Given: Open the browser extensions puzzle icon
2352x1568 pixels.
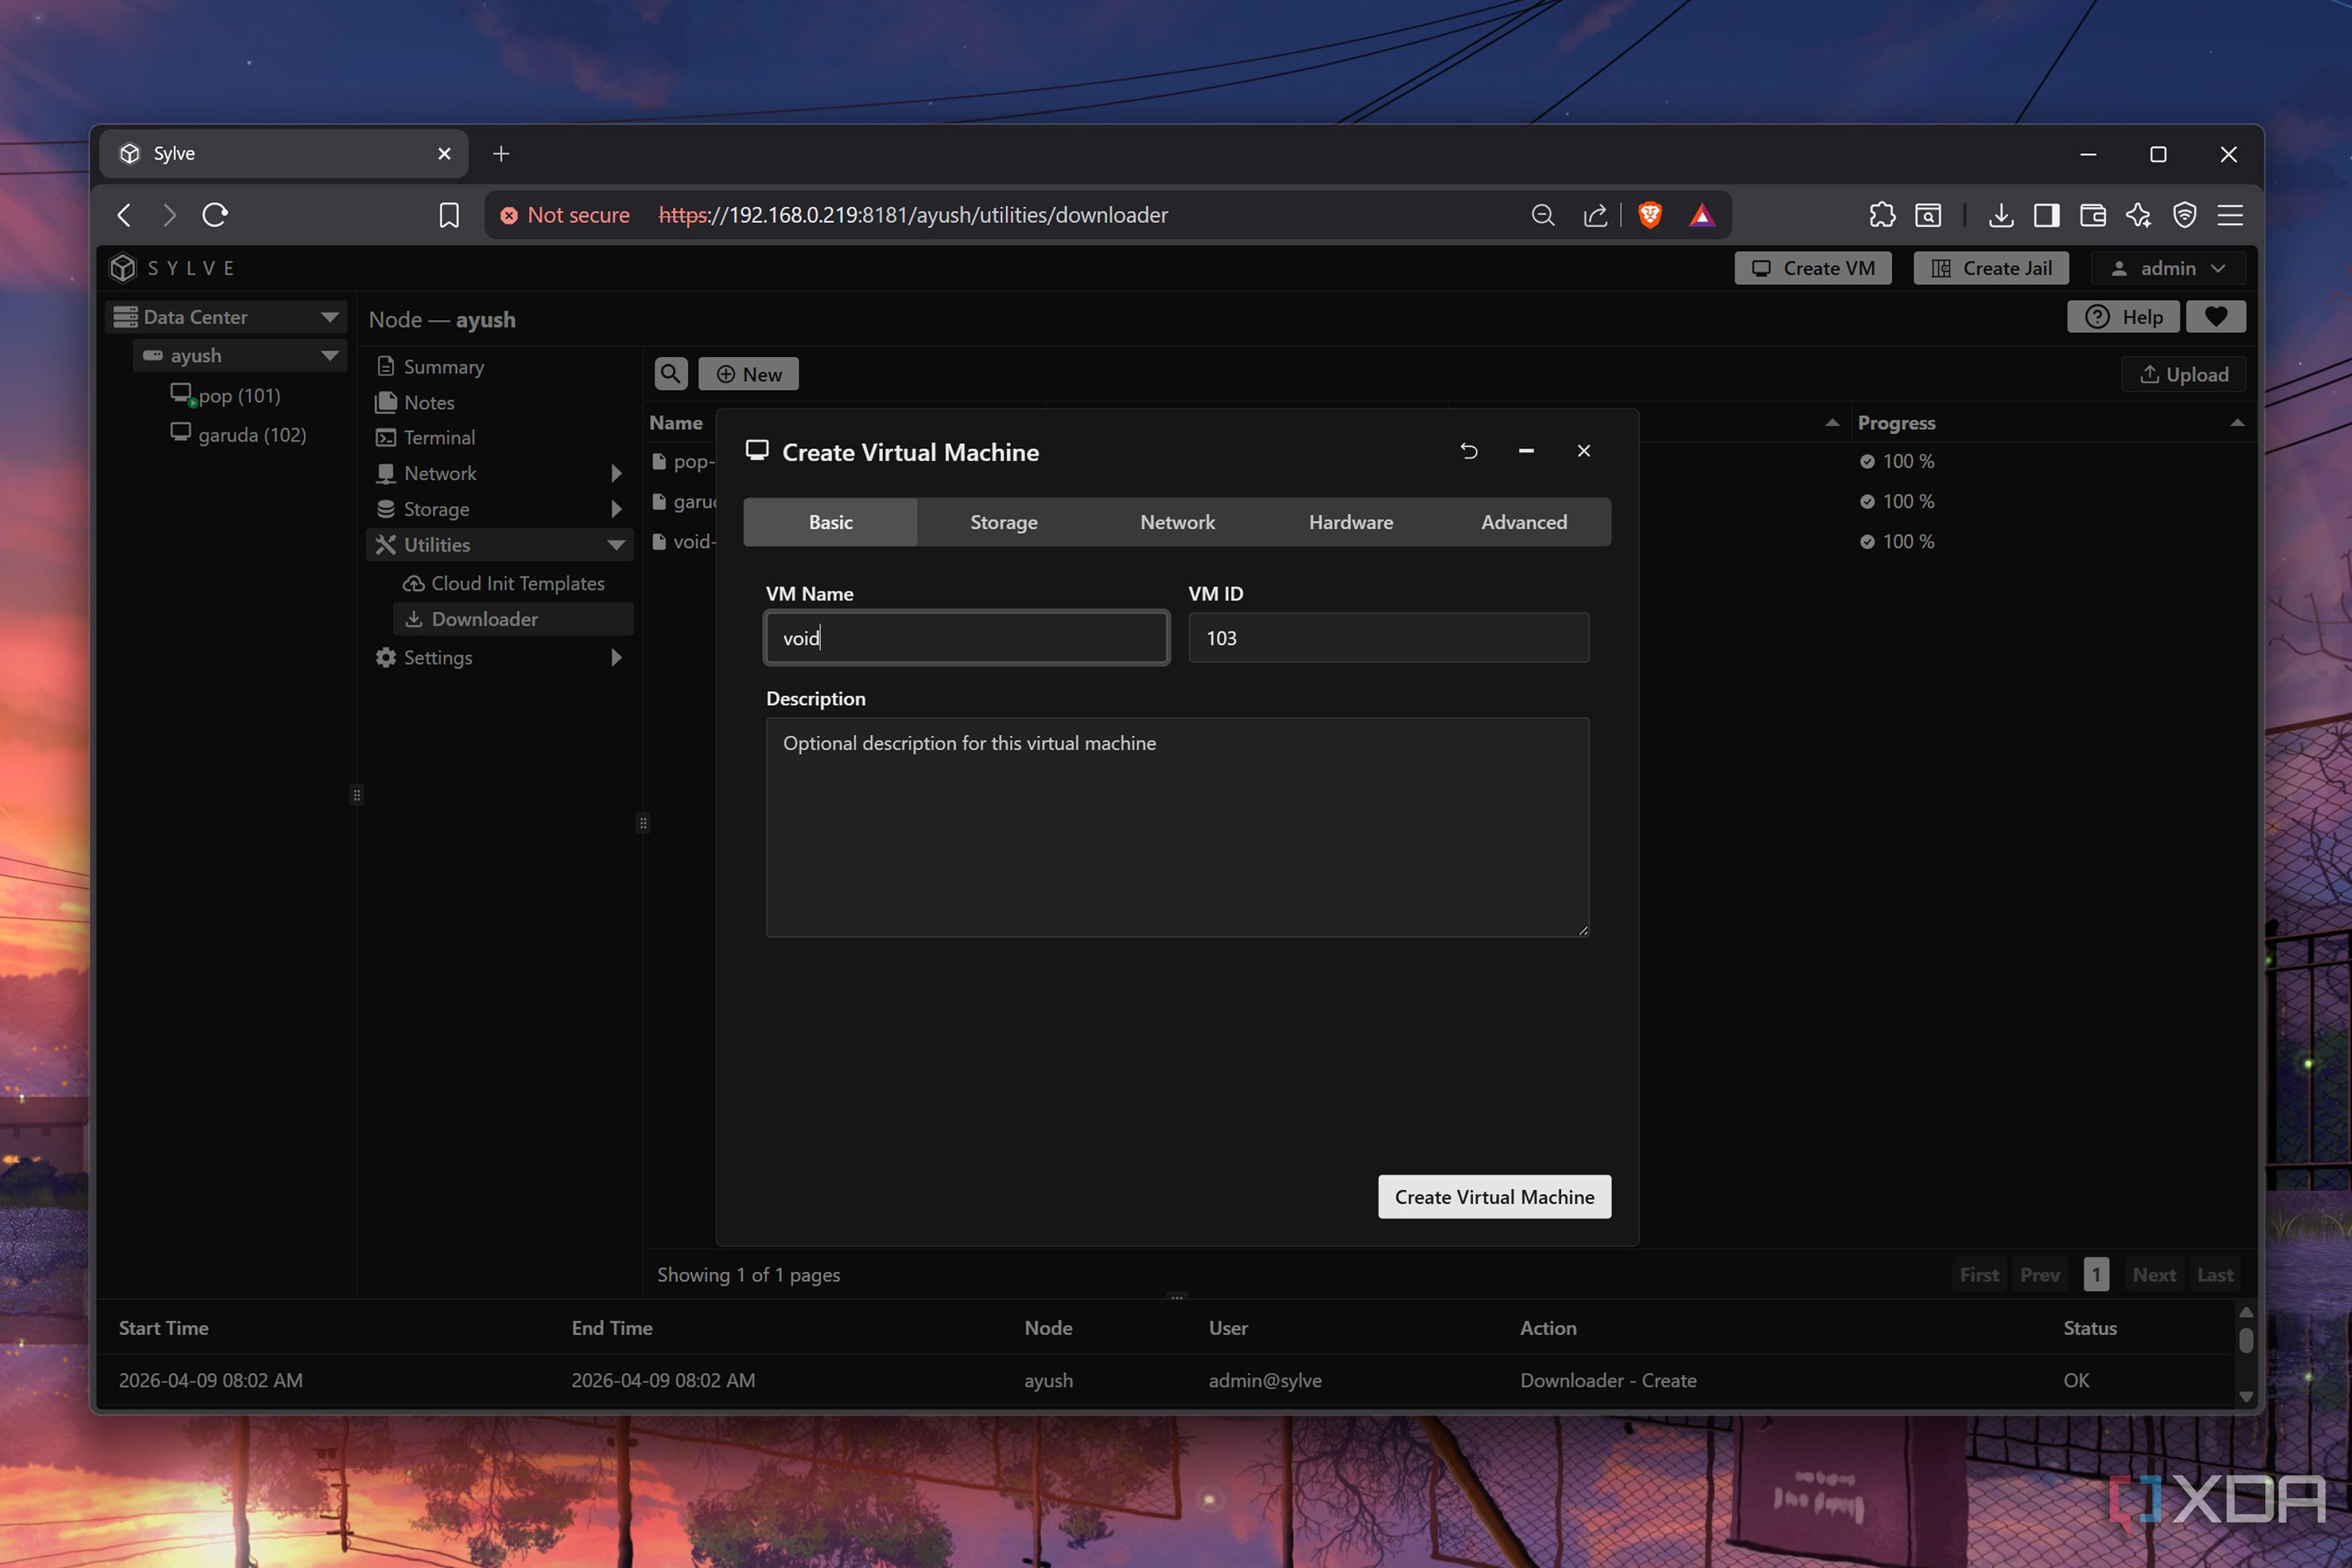Looking at the screenshot, I should click(x=1882, y=215).
